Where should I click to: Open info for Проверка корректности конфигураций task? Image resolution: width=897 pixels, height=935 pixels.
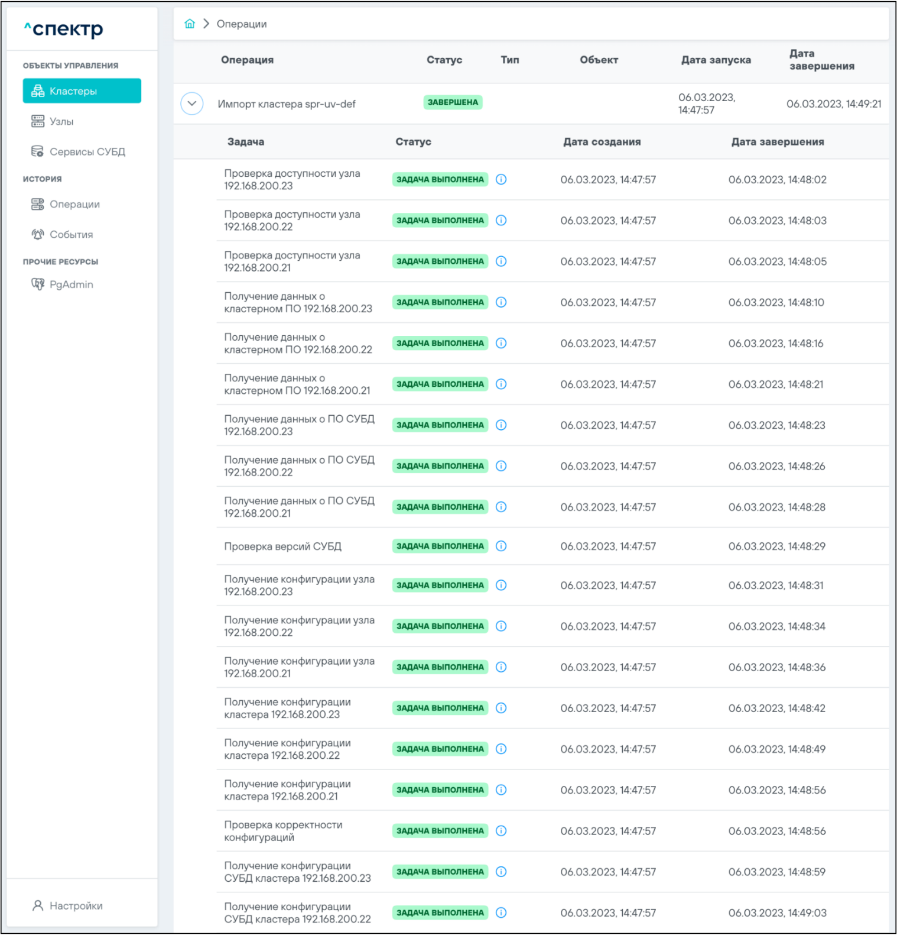tap(501, 831)
